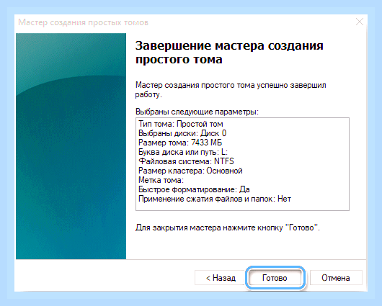Click the window title 'Мастер создания простых томов'
This screenshot has width=382, height=306.
coord(84,22)
